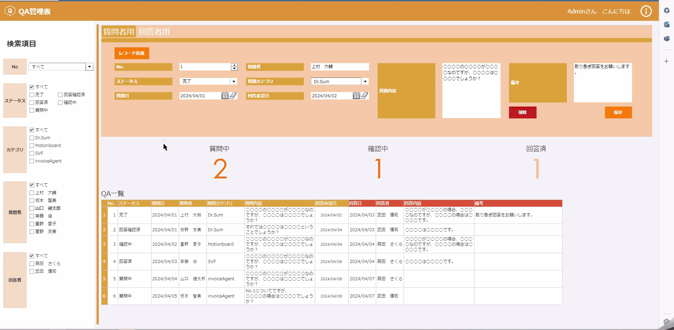Open Microsoft Teams from the Edge sidebar
This screenshot has height=330, width=674.
(x=666, y=39)
